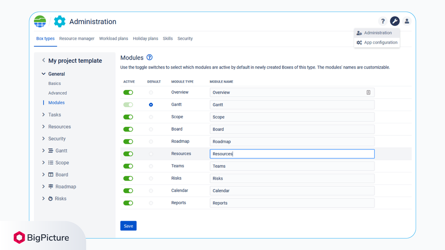Disable the Board module switch
The width and height of the screenshot is (445, 250).
pos(128,129)
